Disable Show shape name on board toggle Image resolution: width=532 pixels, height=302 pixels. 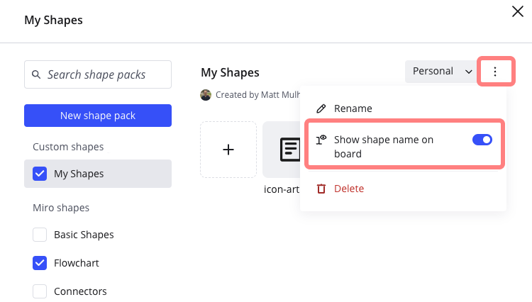coord(482,140)
